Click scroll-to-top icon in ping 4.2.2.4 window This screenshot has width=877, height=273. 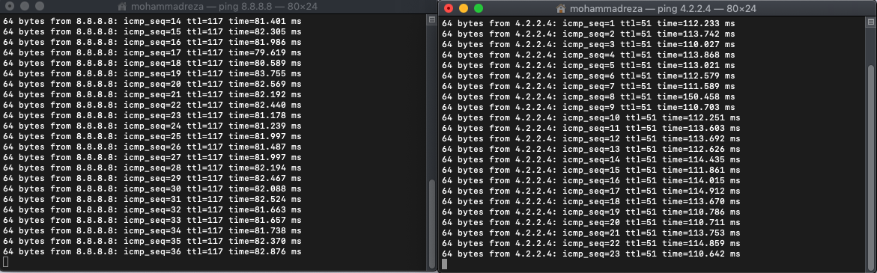click(x=870, y=22)
